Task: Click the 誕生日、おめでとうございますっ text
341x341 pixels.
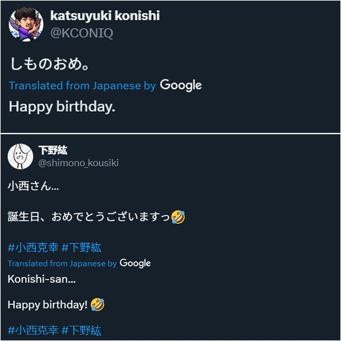Action: [x=89, y=217]
